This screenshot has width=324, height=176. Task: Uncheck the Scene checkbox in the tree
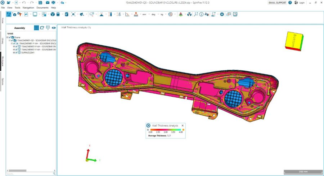(10, 37)
